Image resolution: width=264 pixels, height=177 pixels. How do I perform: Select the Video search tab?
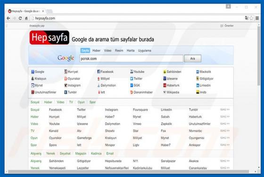click(x=107, y=50)
